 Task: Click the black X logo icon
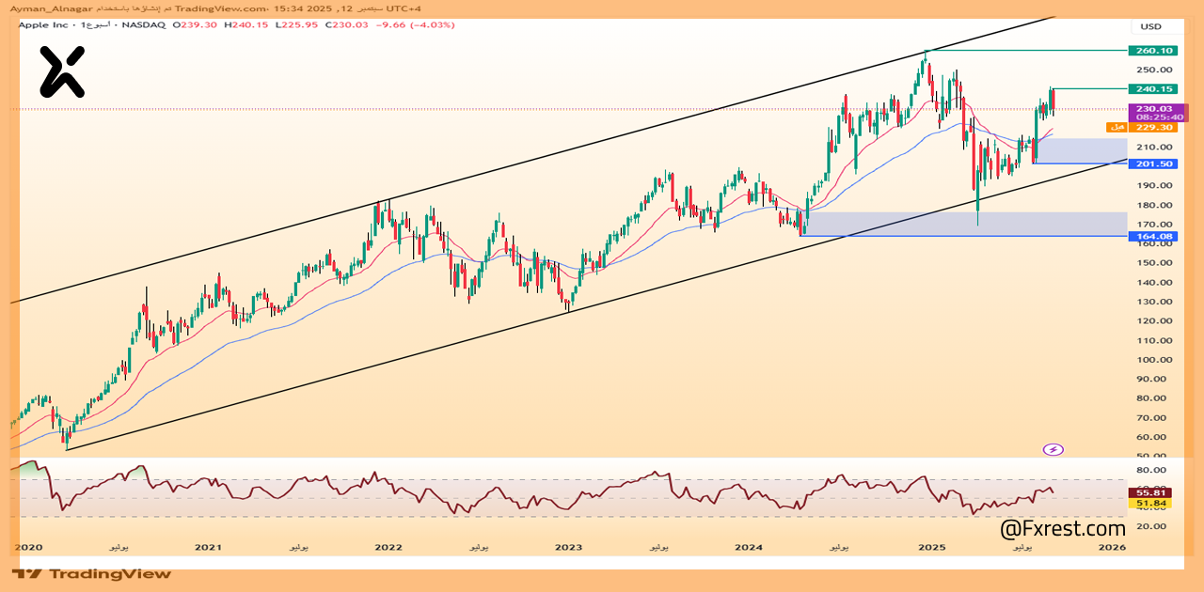62,72
